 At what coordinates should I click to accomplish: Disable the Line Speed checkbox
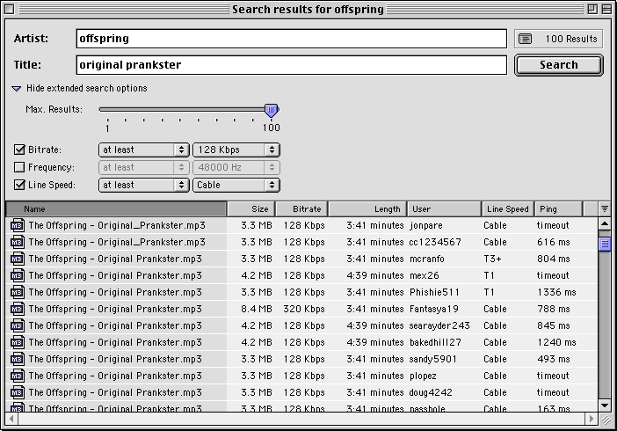(20, 185)
